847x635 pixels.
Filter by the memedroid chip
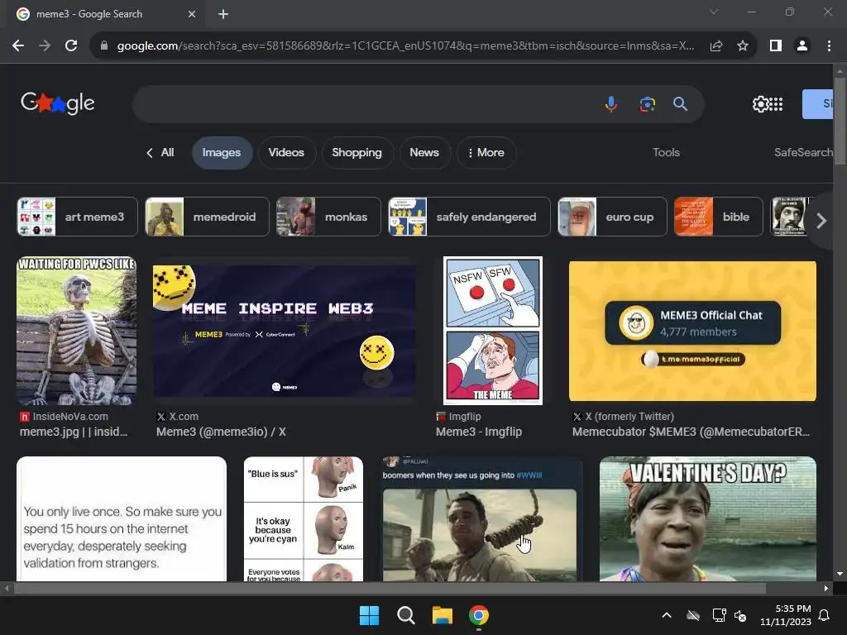click(207, 217)
